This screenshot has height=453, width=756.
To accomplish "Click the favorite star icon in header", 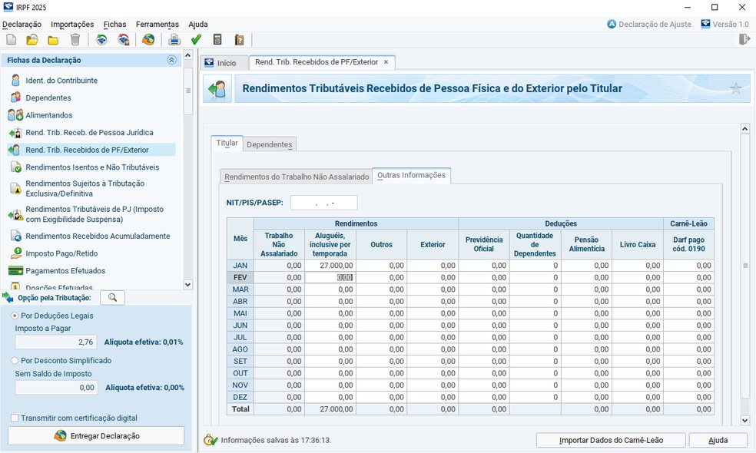I will (735, 89).
